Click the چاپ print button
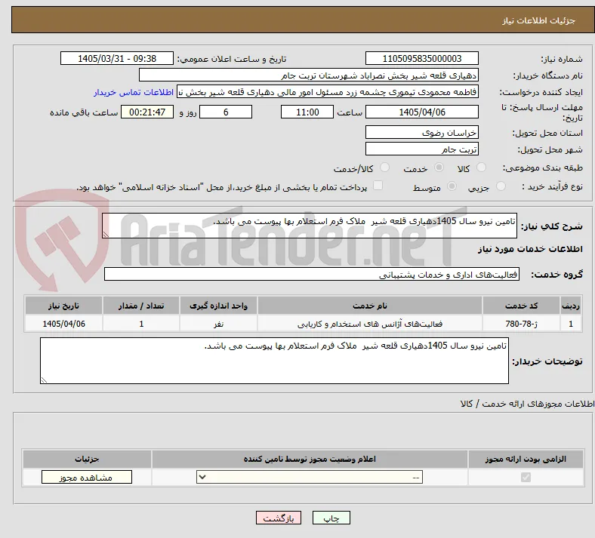This screenshot has width=595, height=538. coord(331,518)
